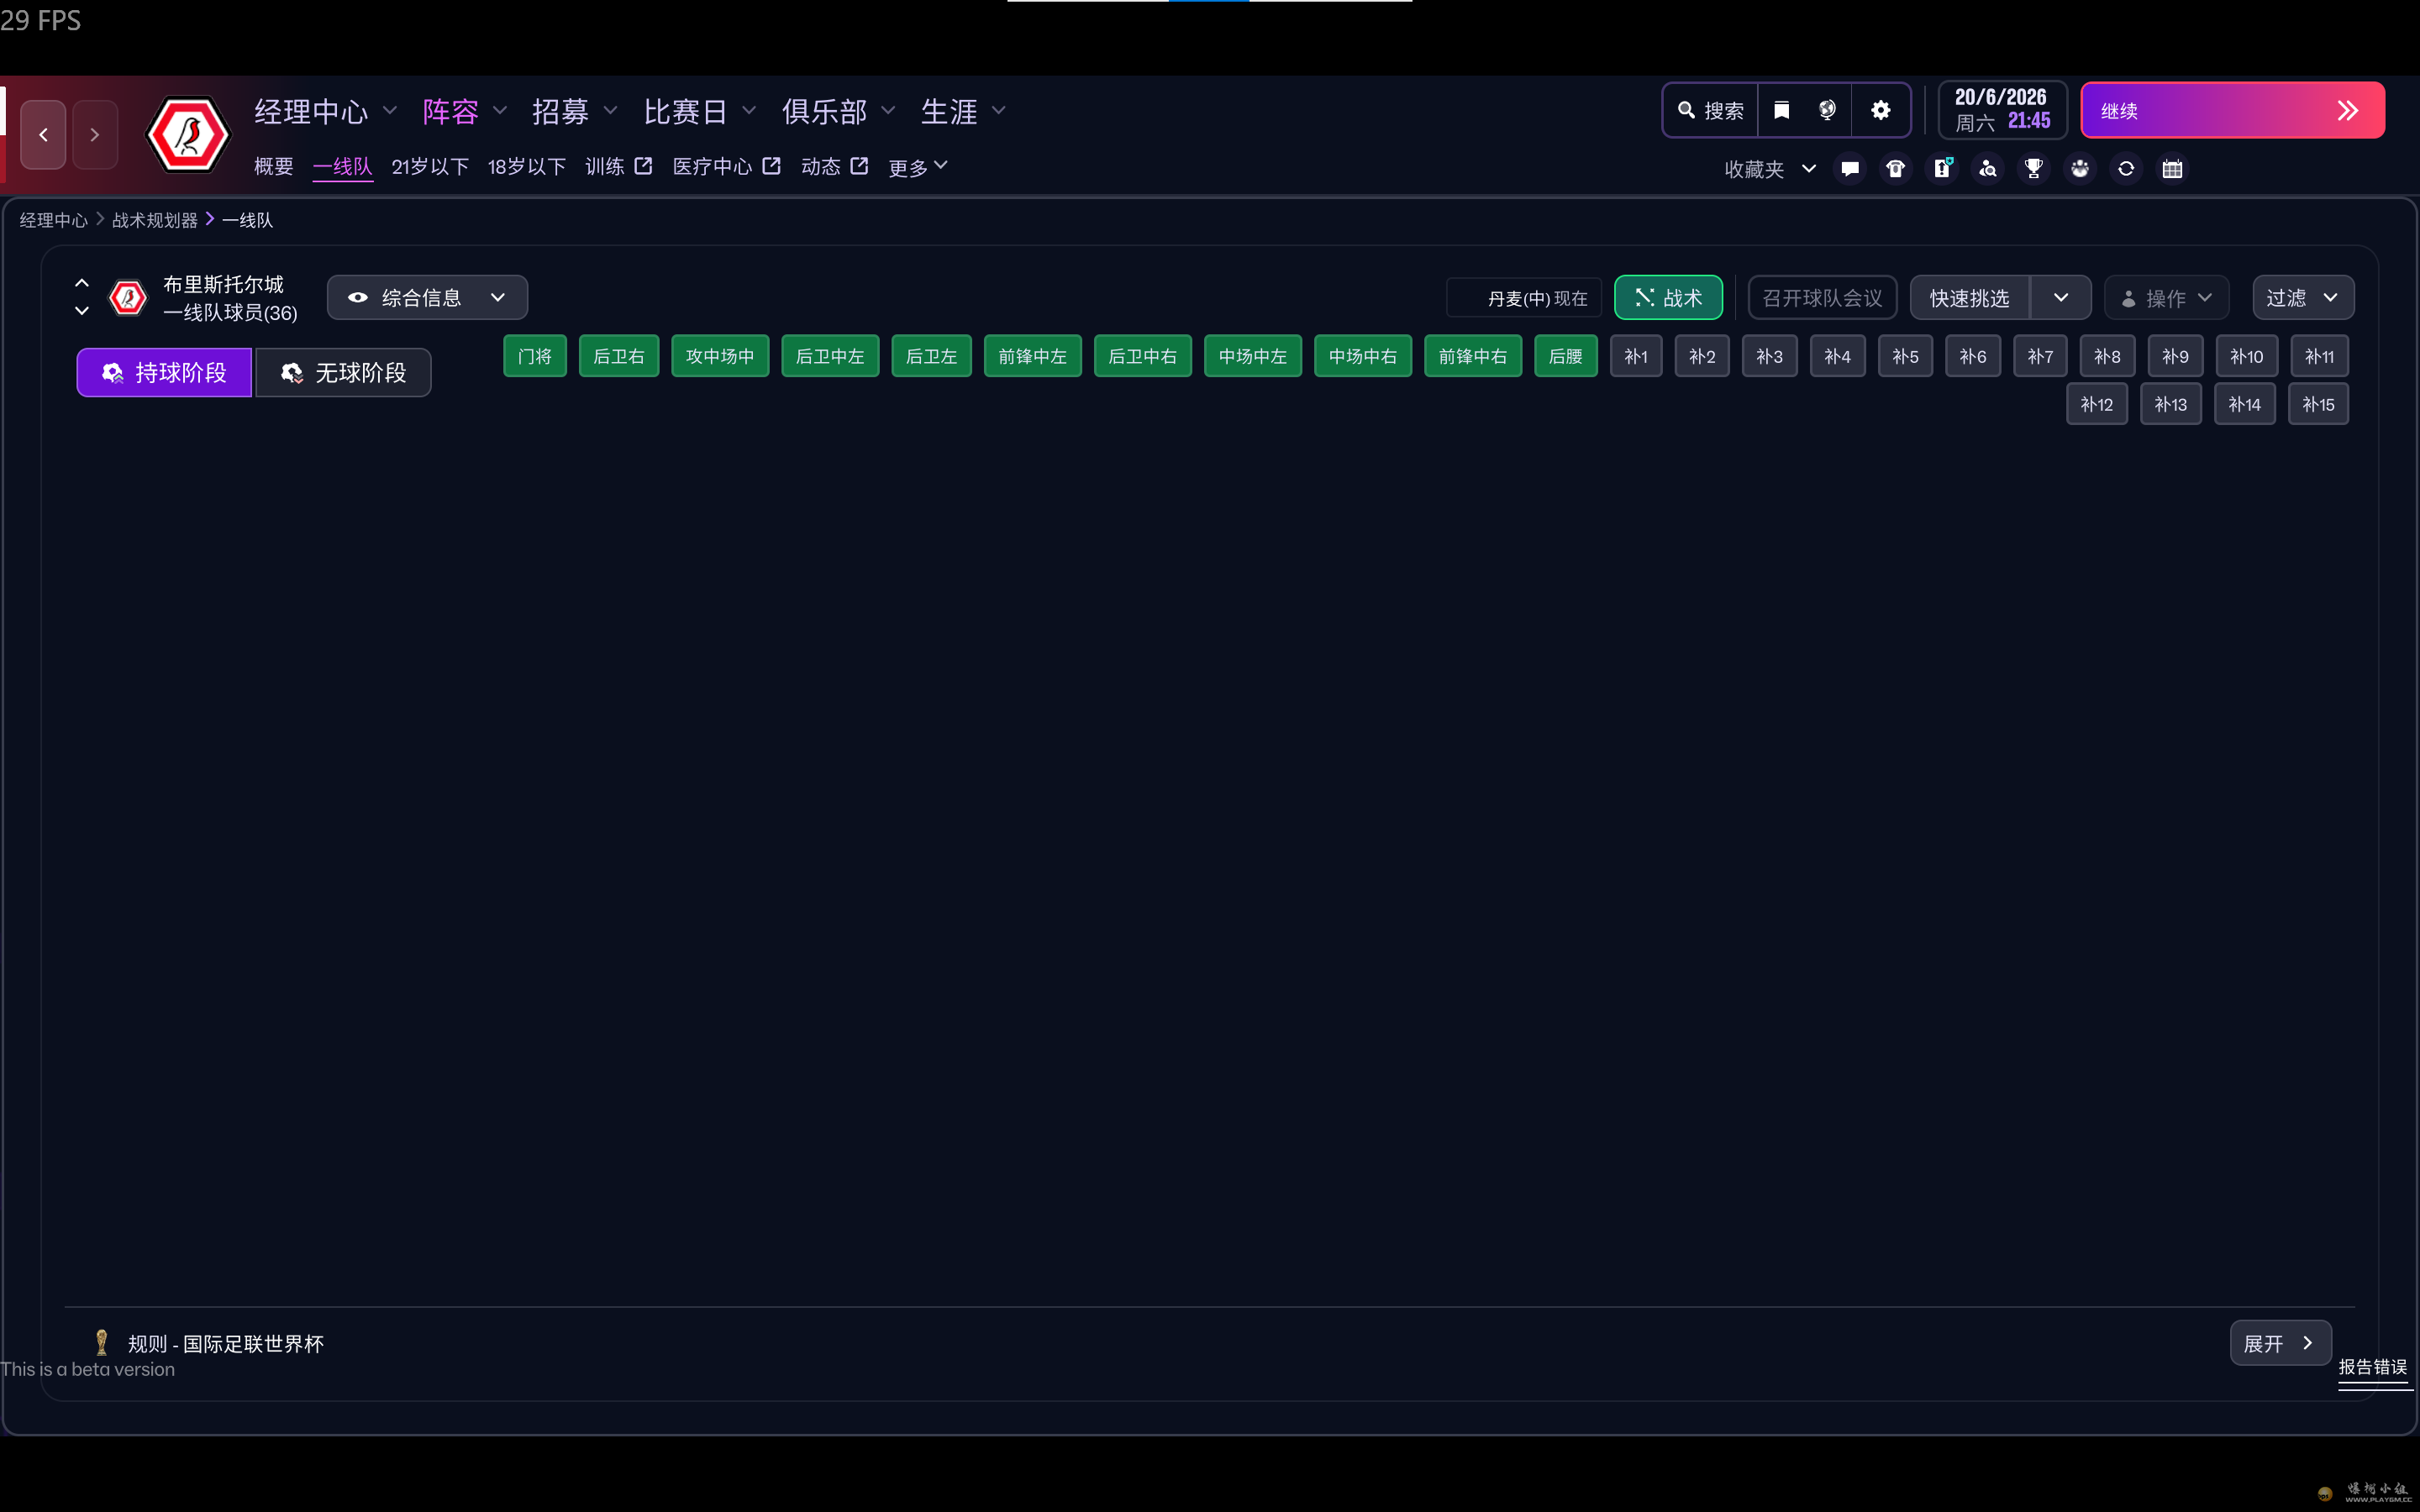Open the calendar shortcut icon
The image size is (2420, 1512).
pos(2172,169)
